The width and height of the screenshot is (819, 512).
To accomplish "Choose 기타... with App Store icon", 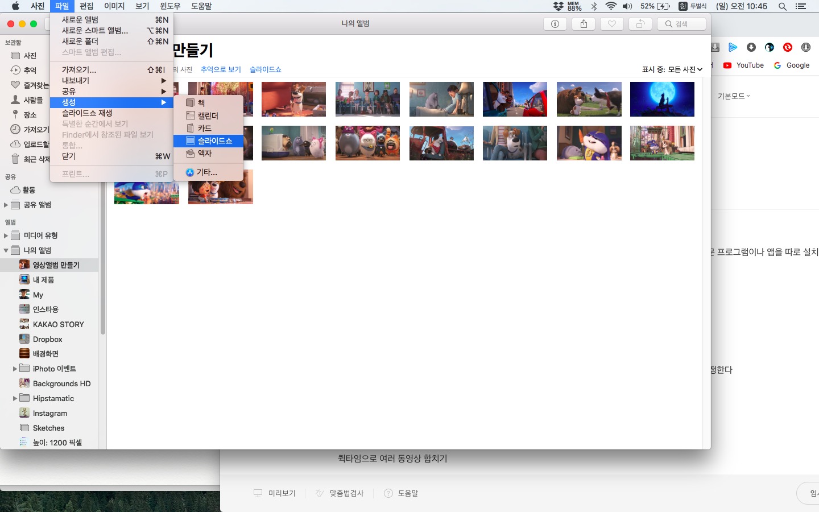I will 208,172.
